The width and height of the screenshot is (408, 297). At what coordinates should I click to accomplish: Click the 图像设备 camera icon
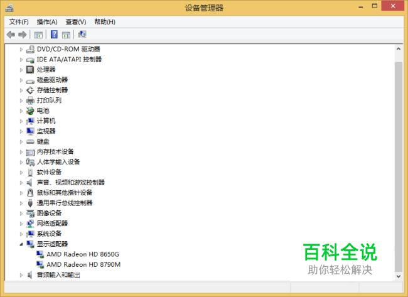(30, 213)
